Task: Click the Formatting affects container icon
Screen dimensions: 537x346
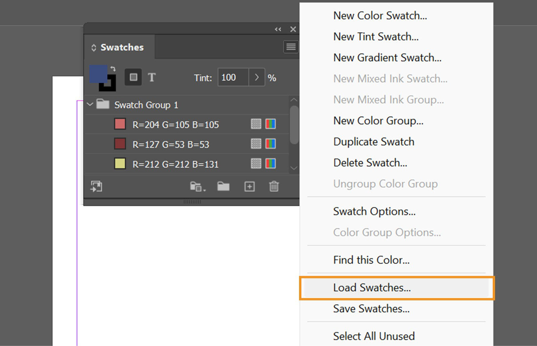Action: coord(133,77)
